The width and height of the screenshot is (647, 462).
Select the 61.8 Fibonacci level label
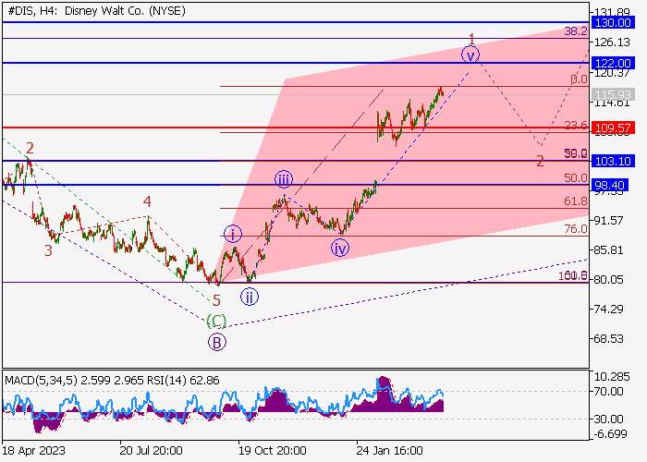576,201
